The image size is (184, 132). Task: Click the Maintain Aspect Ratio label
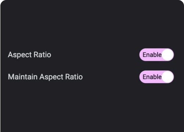45,77
